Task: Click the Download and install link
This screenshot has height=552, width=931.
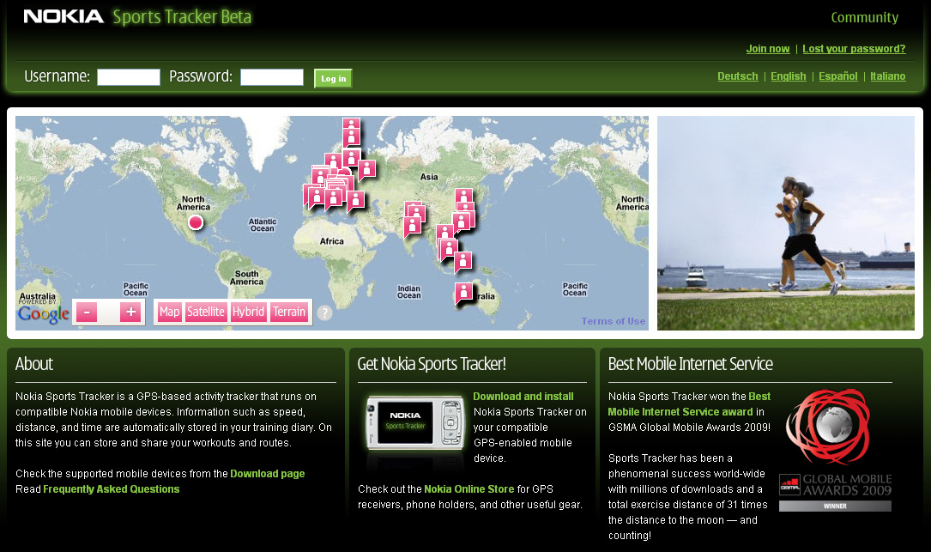Action: point(523,397)
